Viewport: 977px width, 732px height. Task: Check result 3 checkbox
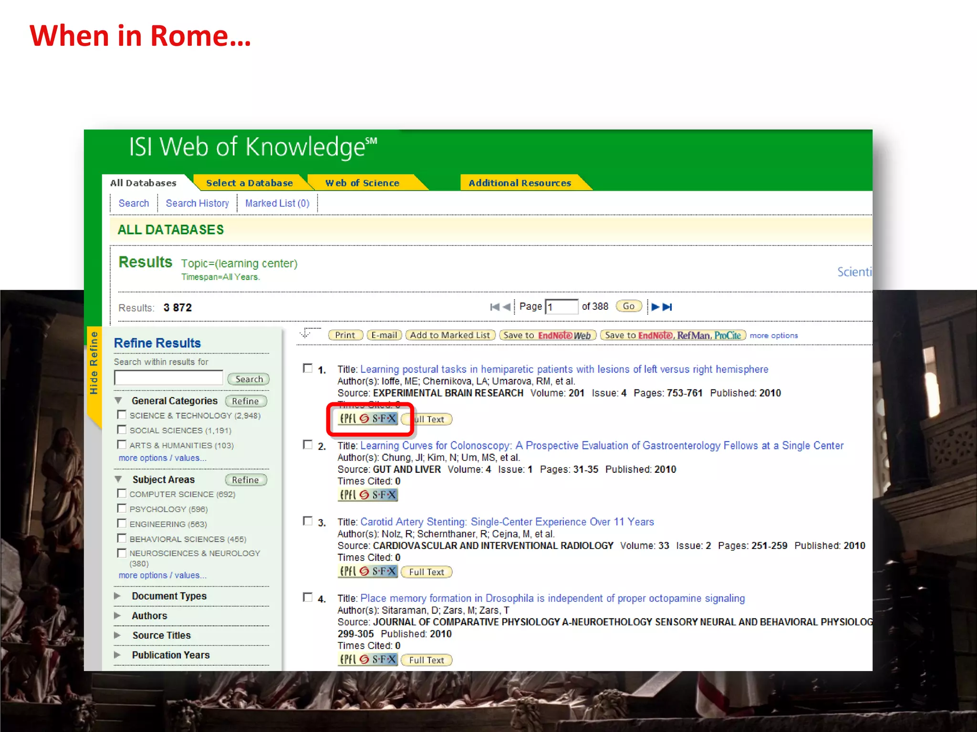click(x=308, y=521)
